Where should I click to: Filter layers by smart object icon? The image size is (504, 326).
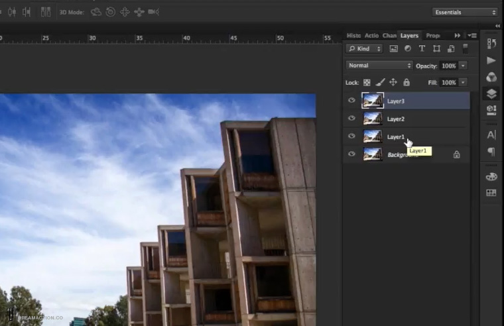[451, 48]
